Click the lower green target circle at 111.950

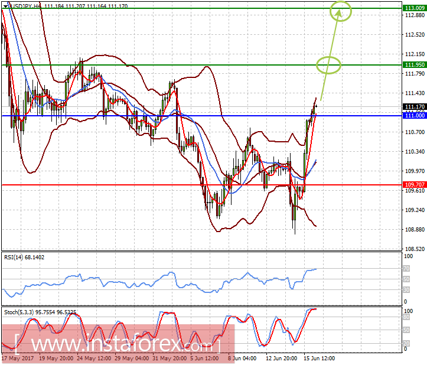328,66
